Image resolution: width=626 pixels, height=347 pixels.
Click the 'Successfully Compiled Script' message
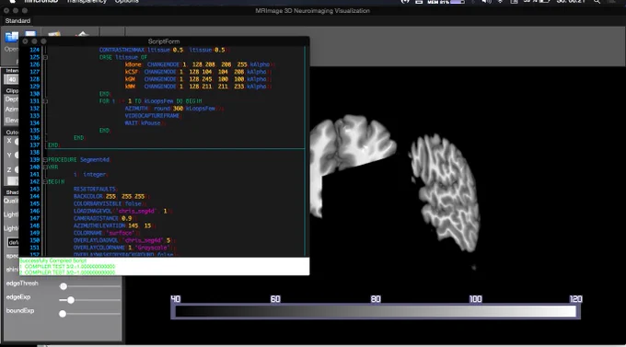pyautogui.click(x=53, y=260)
